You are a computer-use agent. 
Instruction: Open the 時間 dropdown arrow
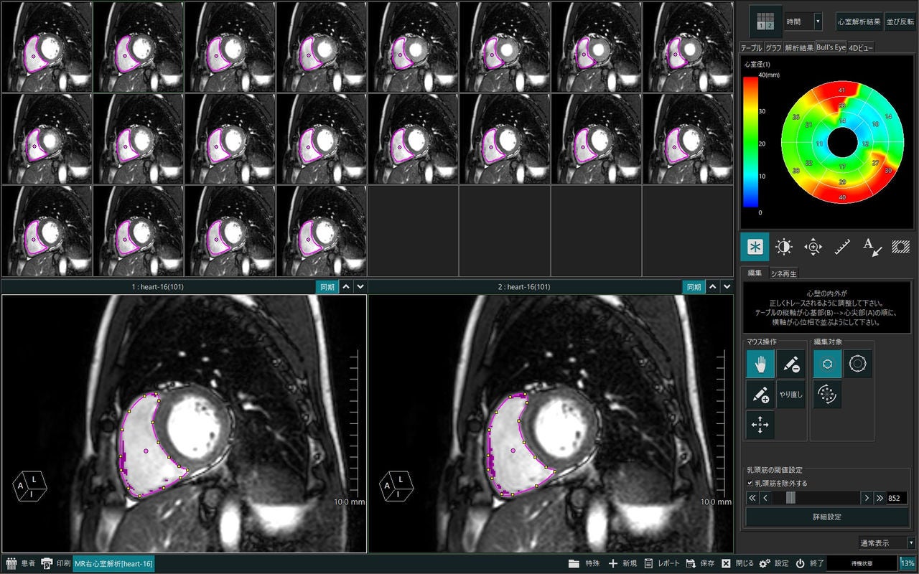(x=818, y=22)
